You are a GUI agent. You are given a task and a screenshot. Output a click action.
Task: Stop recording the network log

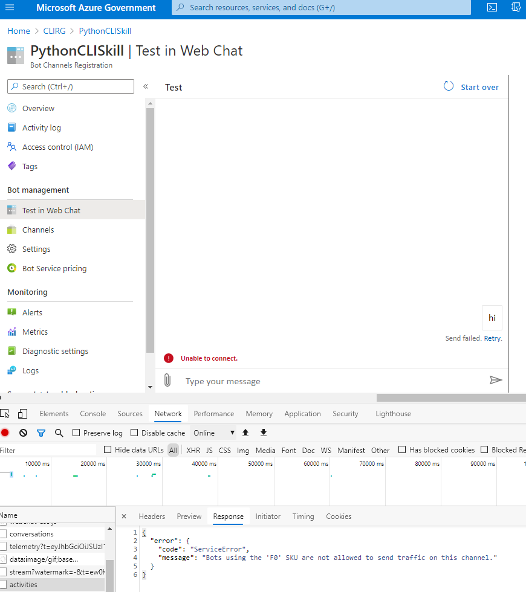coord(5,433)
